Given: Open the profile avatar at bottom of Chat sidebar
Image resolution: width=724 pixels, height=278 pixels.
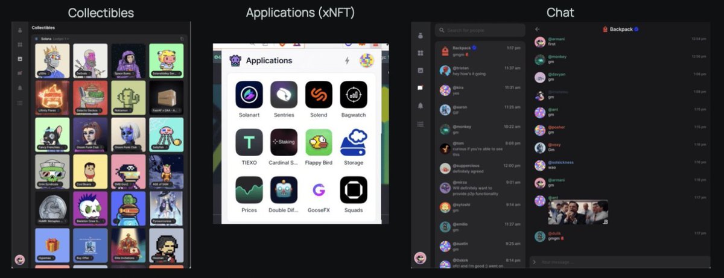Looking at the screenshot, I should pos(420,258).
